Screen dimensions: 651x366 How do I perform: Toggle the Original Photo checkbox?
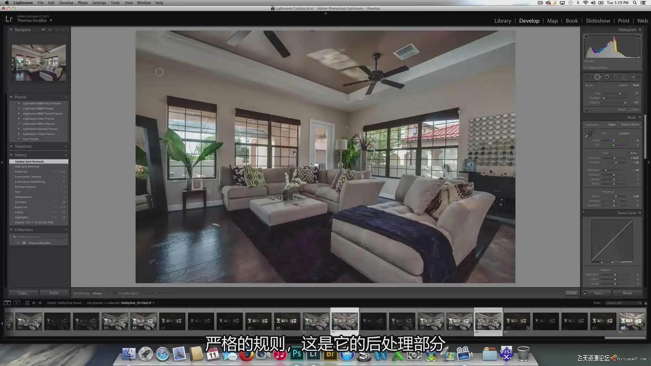click(586, 68)
